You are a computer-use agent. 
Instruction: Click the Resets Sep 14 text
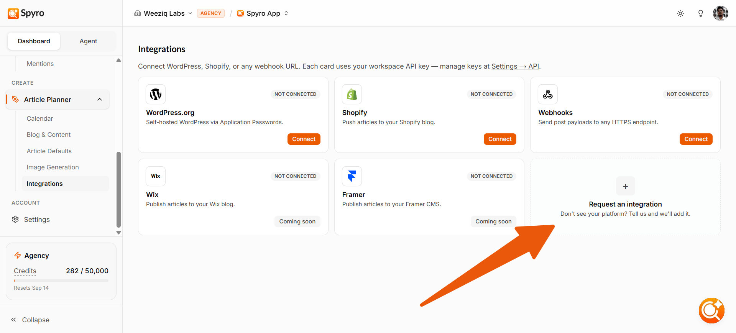31,288
